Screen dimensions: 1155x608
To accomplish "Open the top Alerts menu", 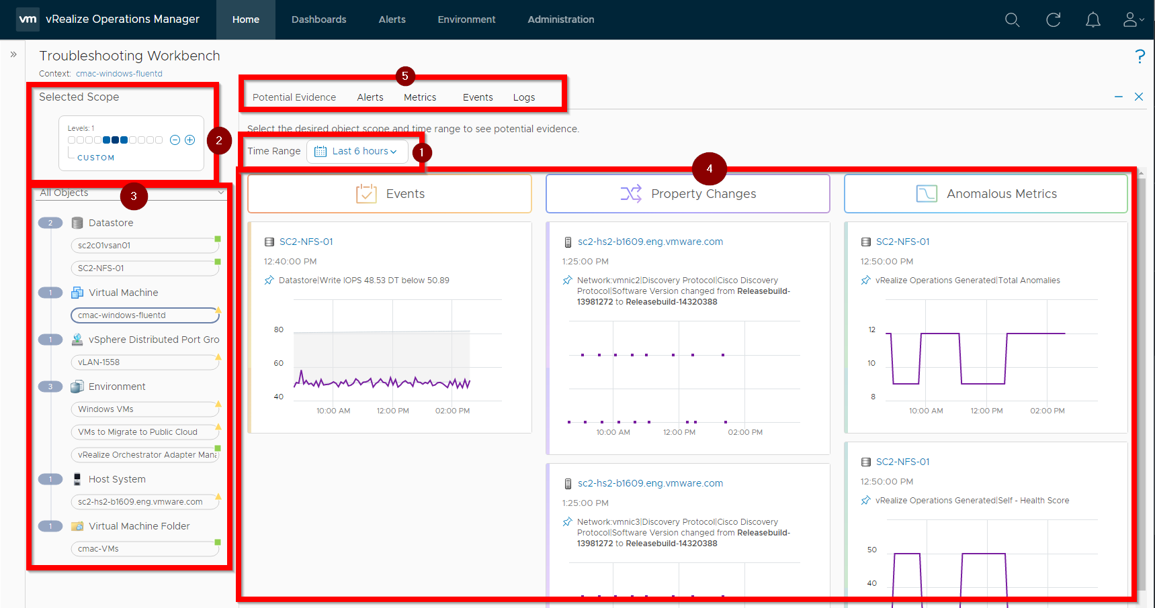I will click(392, 19).
